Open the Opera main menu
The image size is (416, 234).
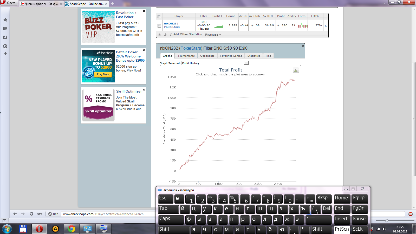pyautogui.click(x=9, y=3)
